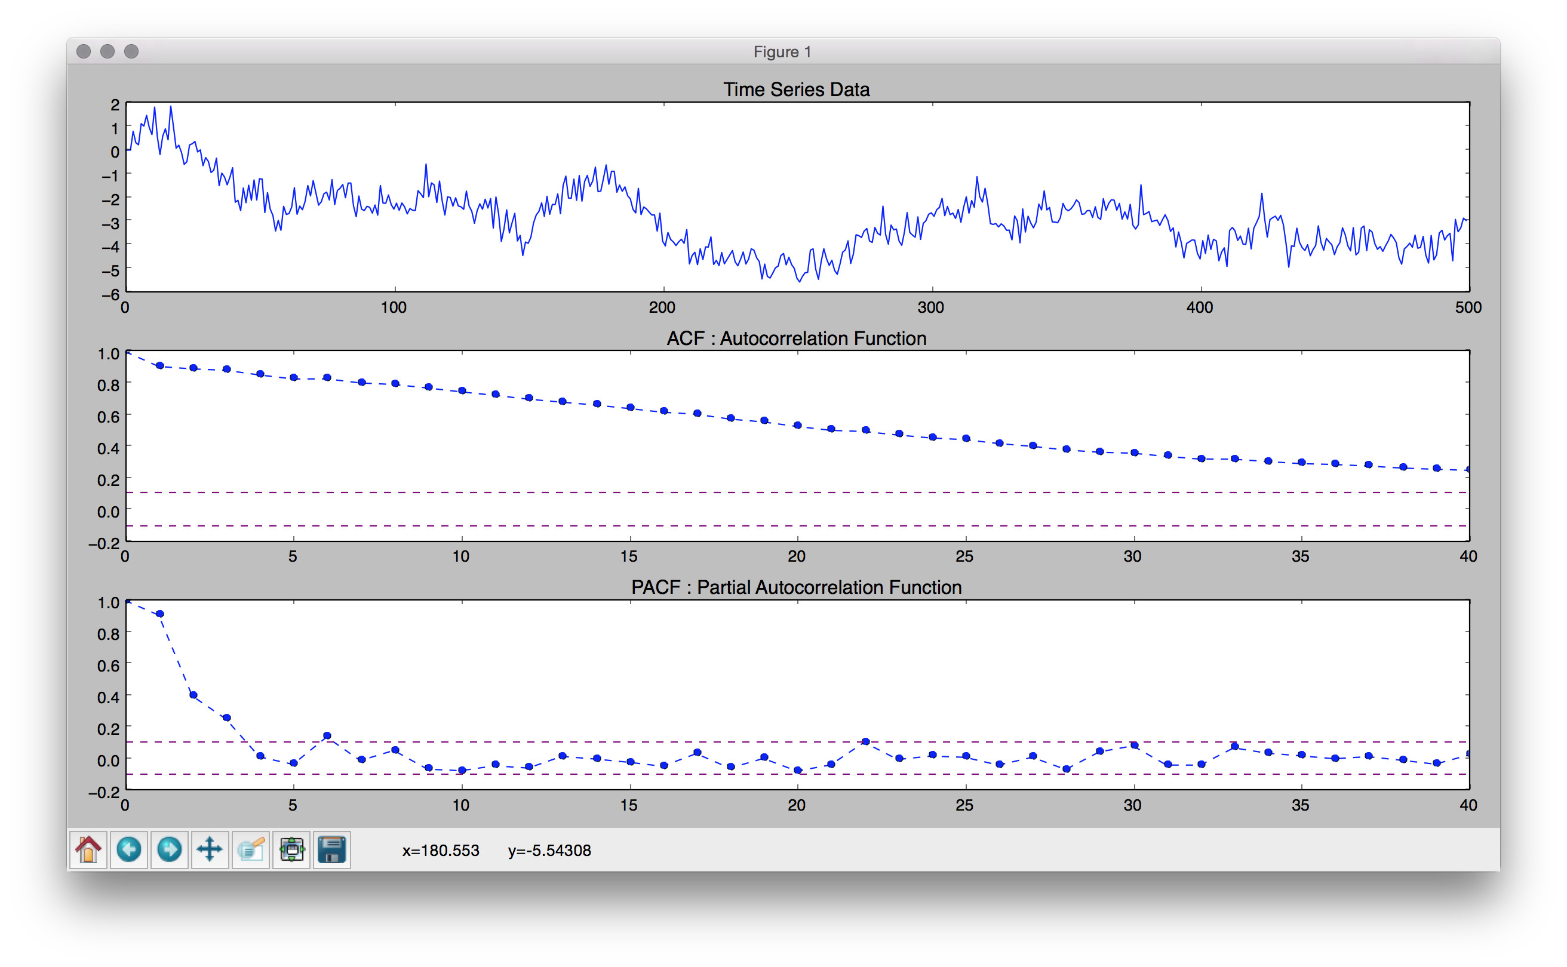Go back to the previous view
Image resolution: width=1567 pixels, height=967 pixels.
point(128,850)
